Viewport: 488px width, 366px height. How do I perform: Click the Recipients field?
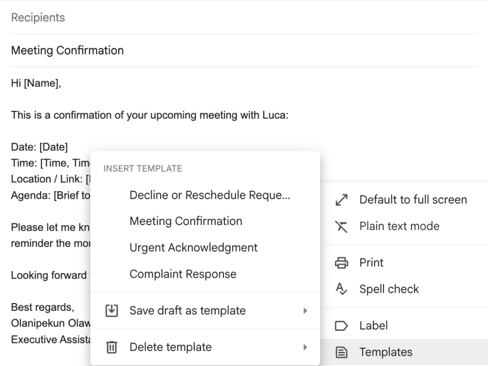coord(244,18)
